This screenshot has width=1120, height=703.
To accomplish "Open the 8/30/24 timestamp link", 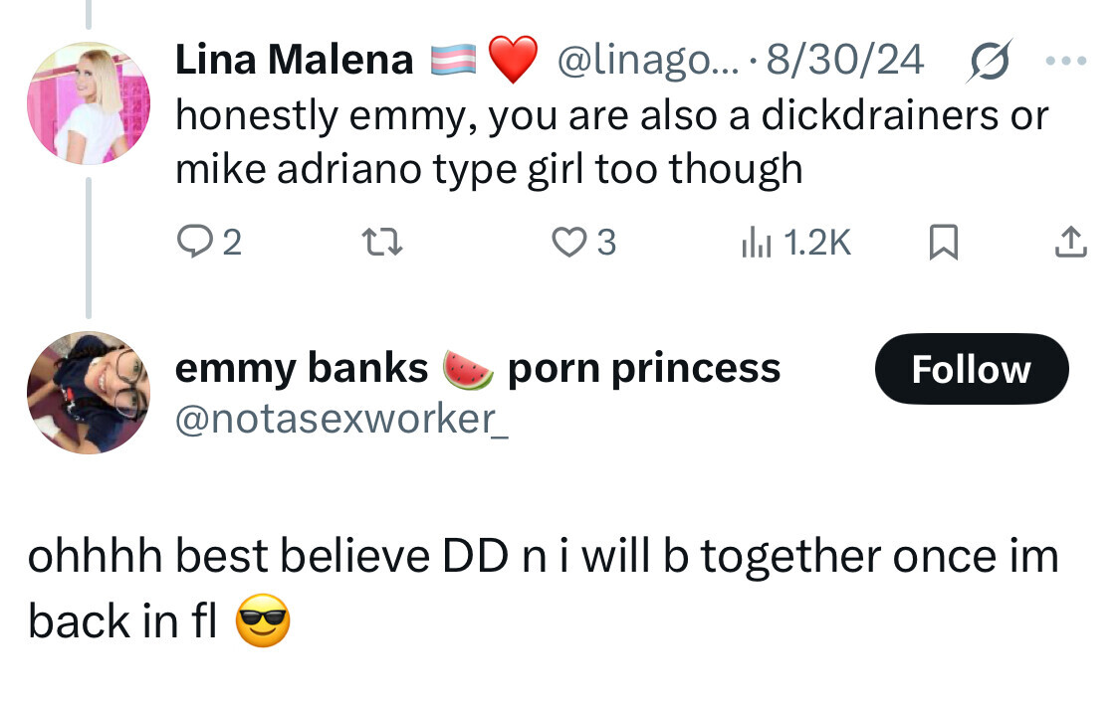I will 845,61.
